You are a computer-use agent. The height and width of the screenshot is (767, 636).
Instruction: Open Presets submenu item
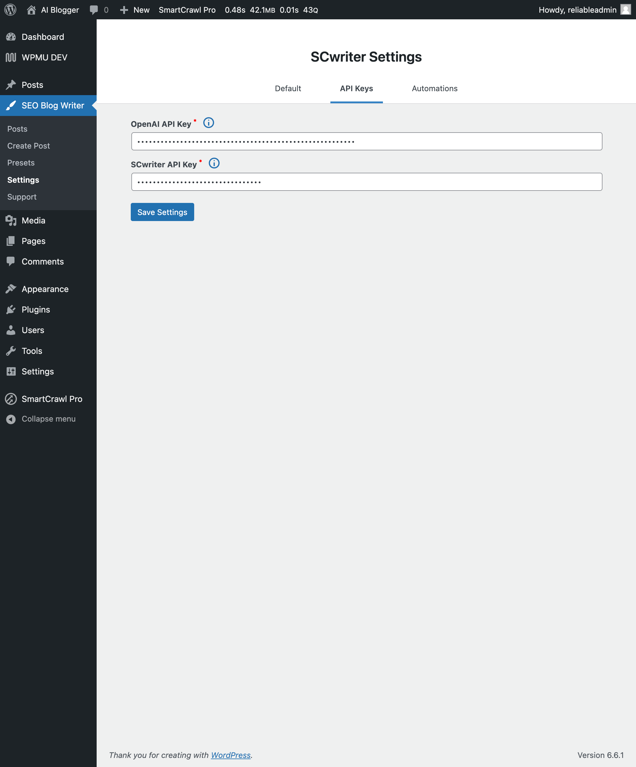(x=21, y=163)
